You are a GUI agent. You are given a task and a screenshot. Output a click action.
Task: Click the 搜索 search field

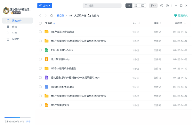click(x=102, y=6)
